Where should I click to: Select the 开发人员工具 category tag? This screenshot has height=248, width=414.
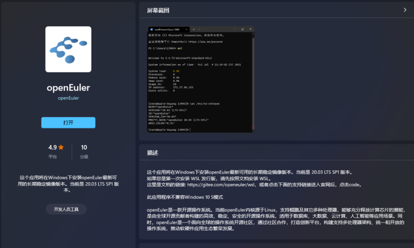66,209
